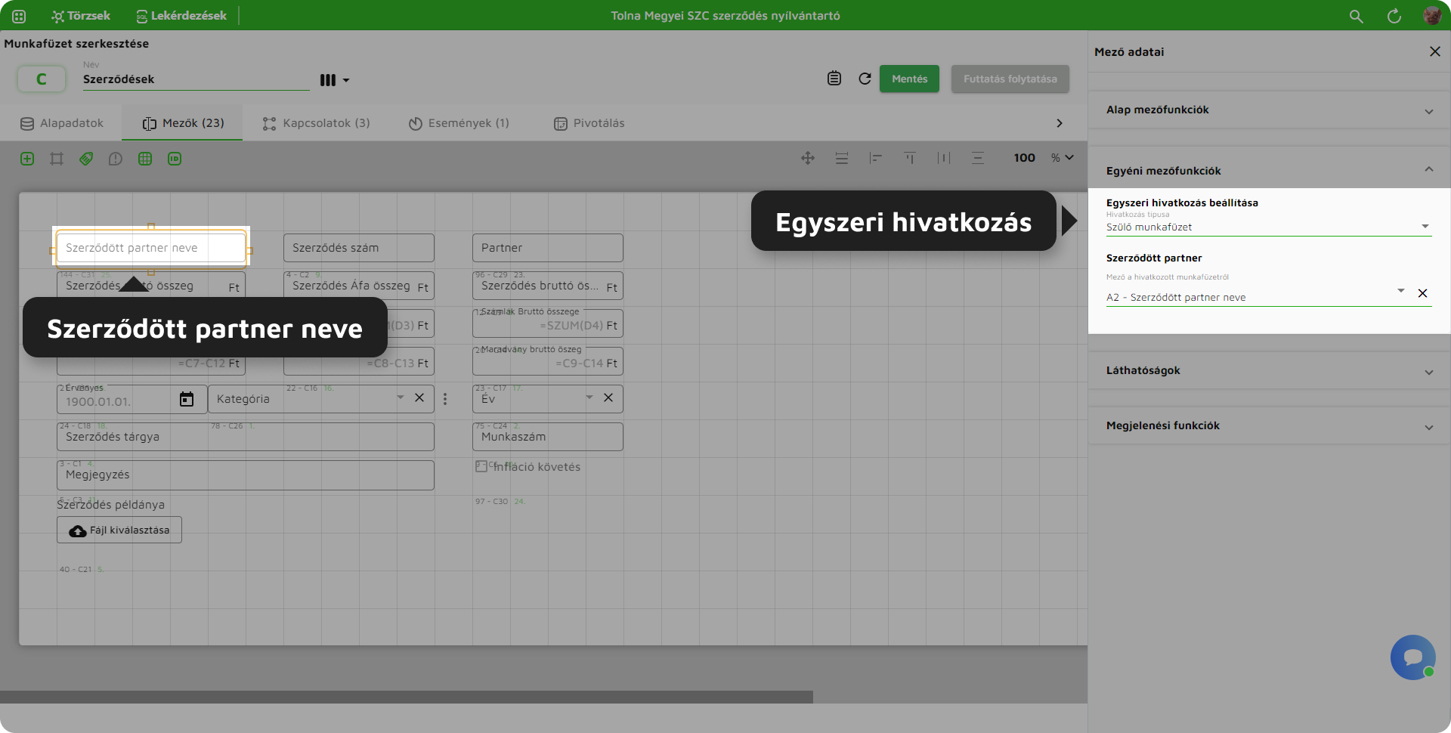Screen dimensions: 1451x733
Task: Open the Érvényes date calendar icon
Action: point(187,399)
